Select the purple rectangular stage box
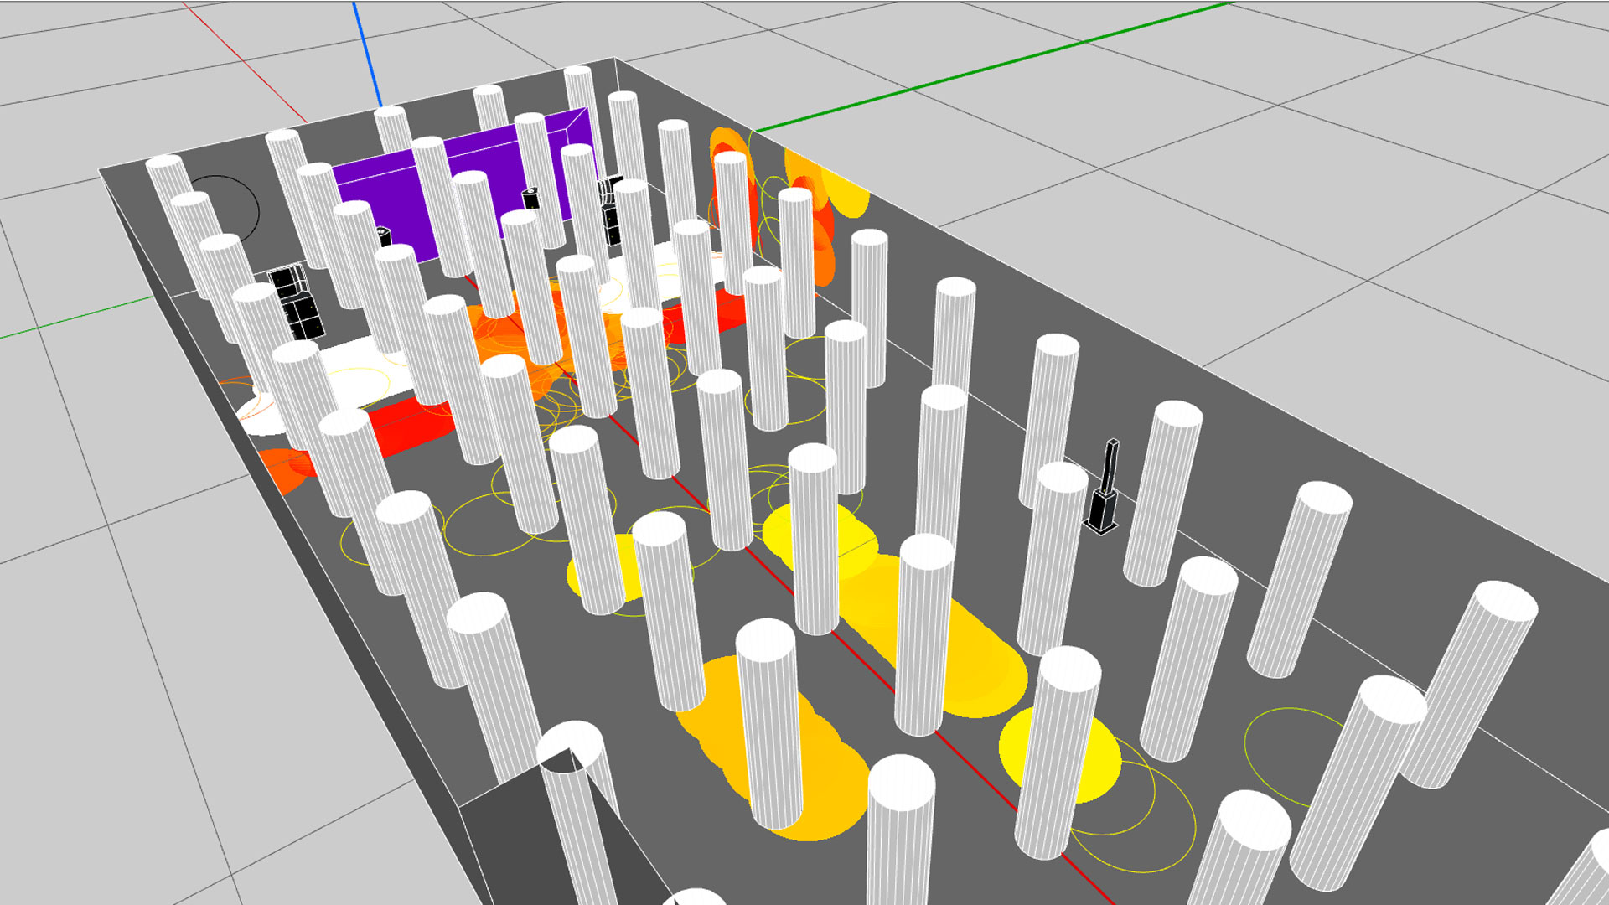Screen dimensions: 1609x905 (x=466, y=187)
